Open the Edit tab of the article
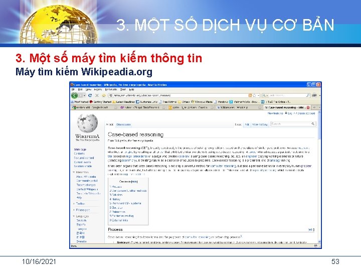The width and height of the screenshot is (361, 271). coord(247,124)
